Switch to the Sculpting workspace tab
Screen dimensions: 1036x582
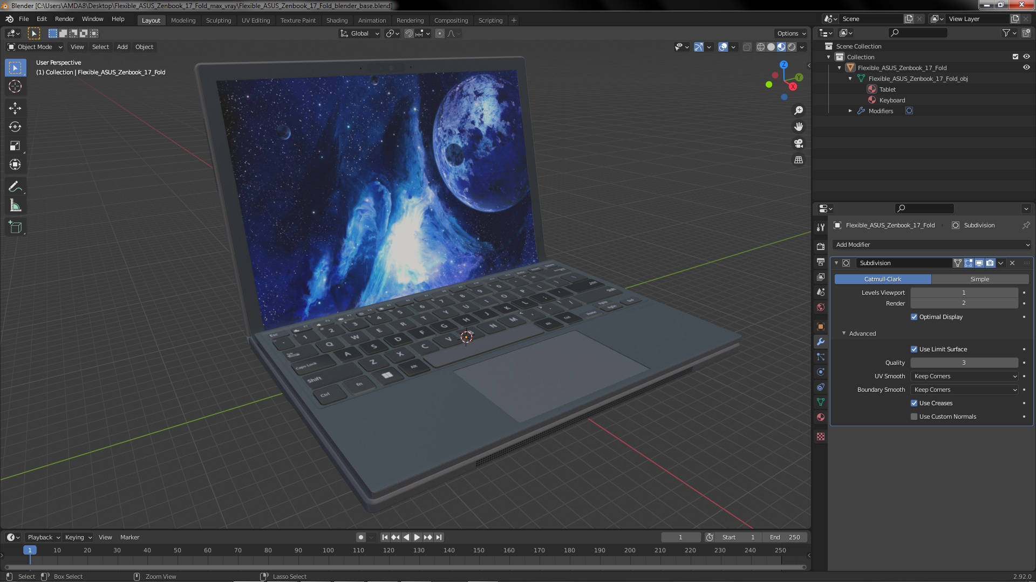pos(219,20)
